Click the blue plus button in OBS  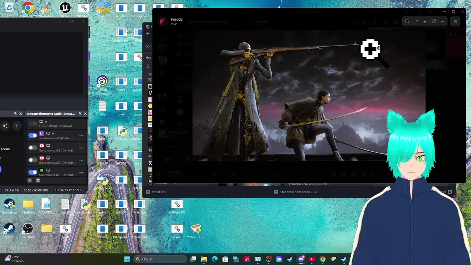click(x=17, y=126)
